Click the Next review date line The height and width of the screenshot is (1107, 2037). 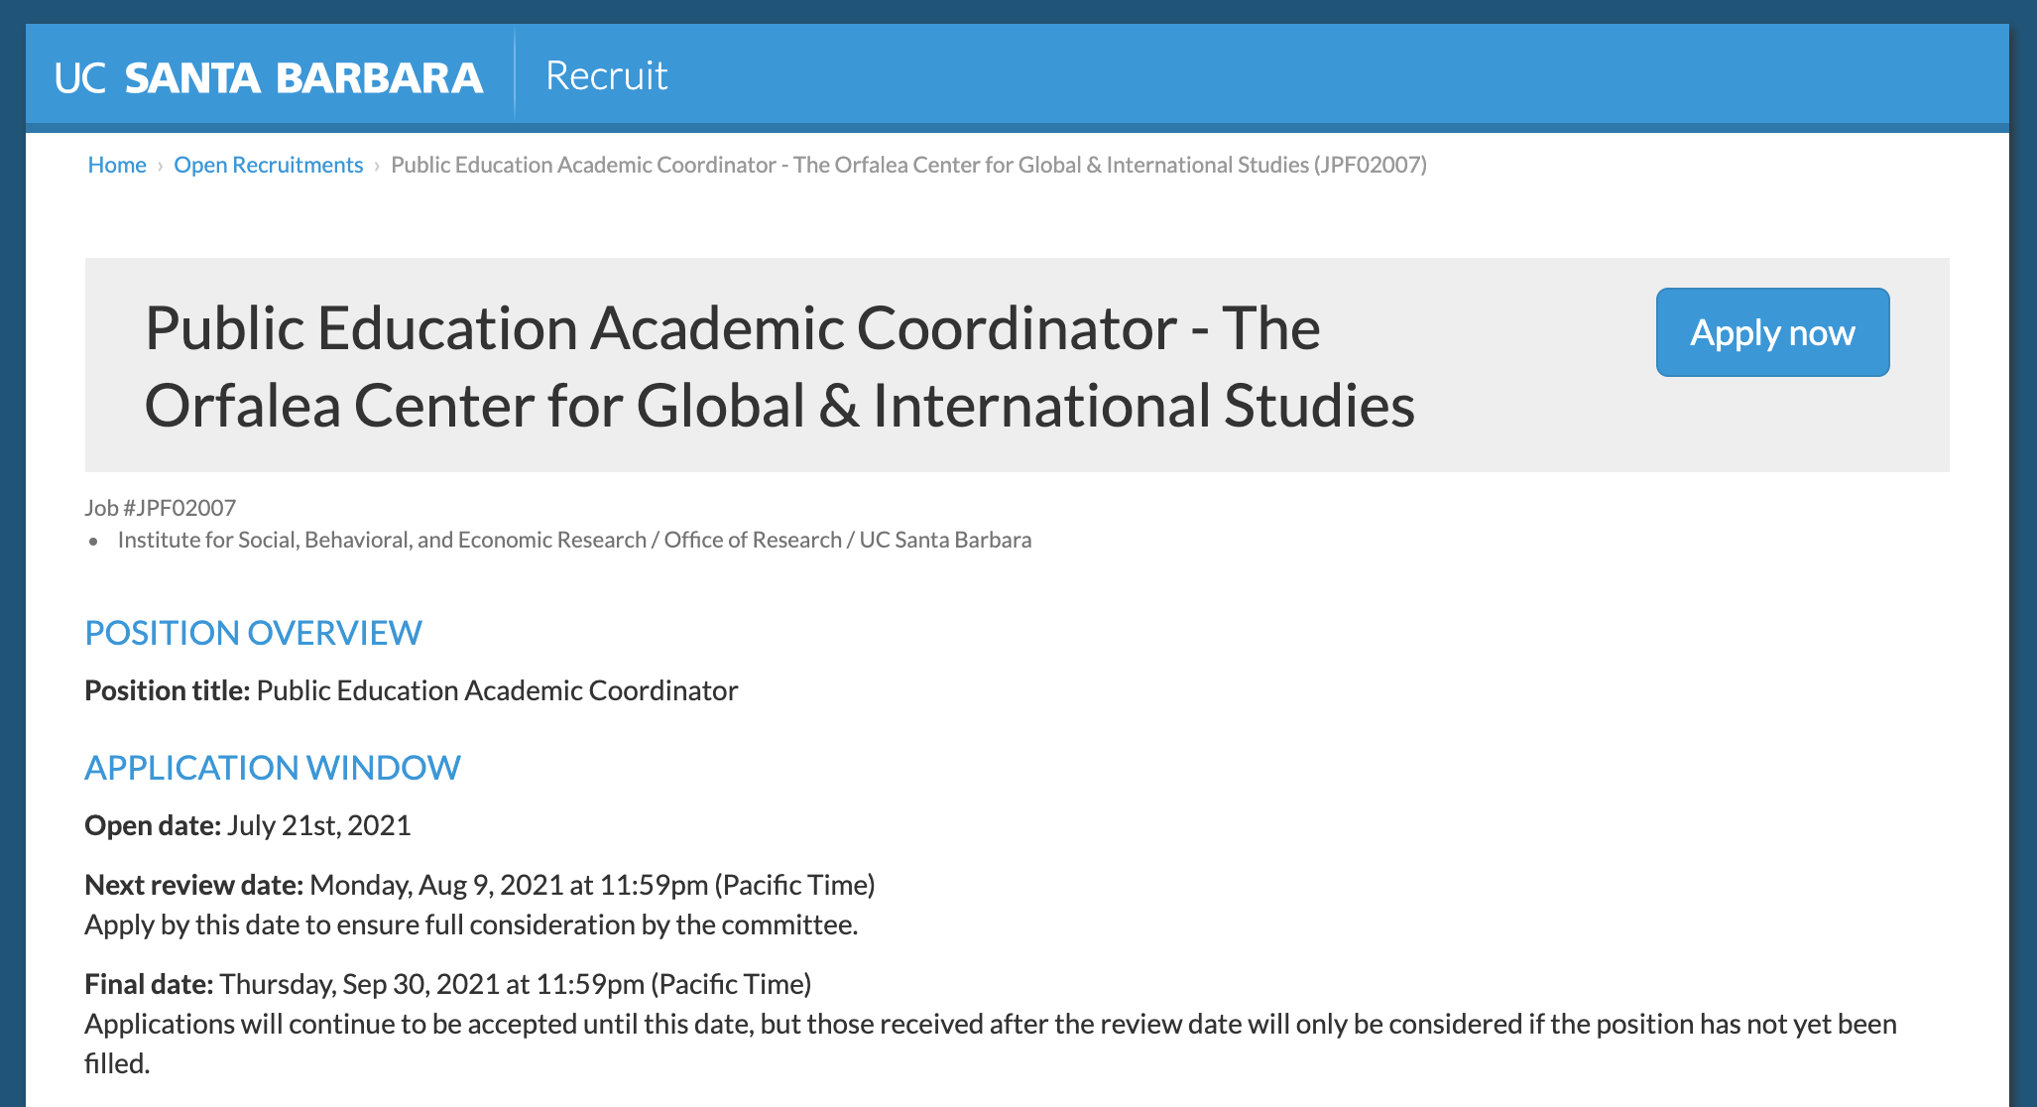(481, 885)
